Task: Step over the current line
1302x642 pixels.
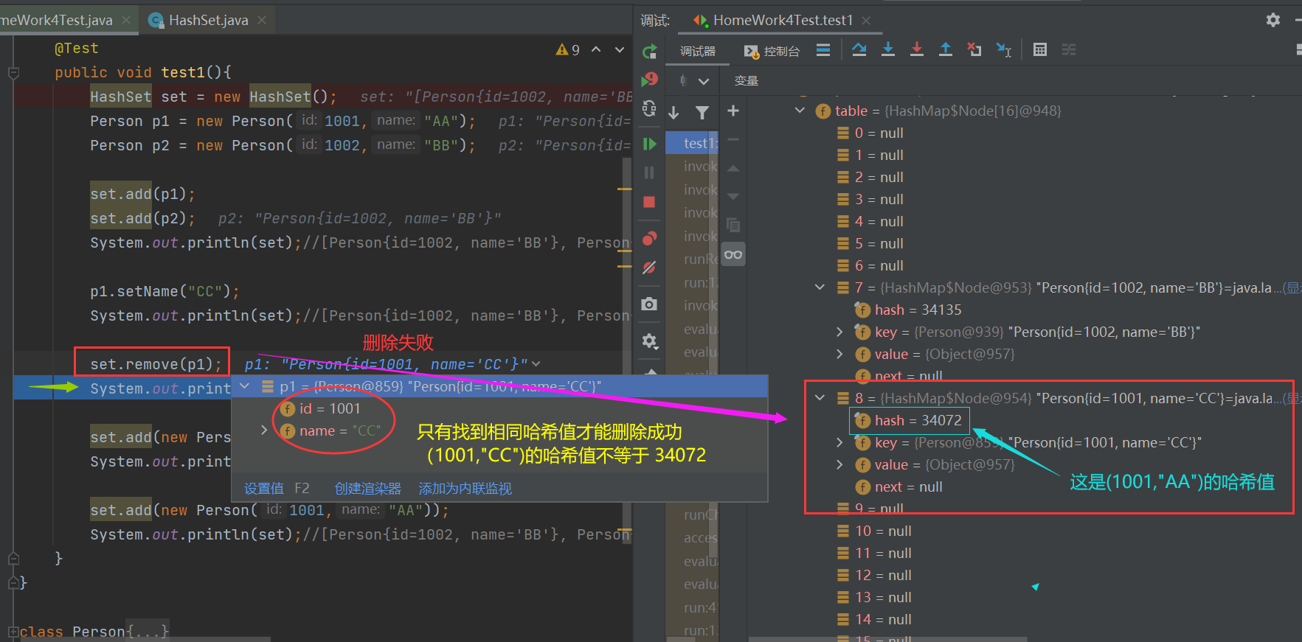Action: 859,49
